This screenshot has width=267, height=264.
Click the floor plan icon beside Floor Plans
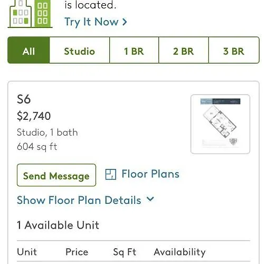point(111,174)
